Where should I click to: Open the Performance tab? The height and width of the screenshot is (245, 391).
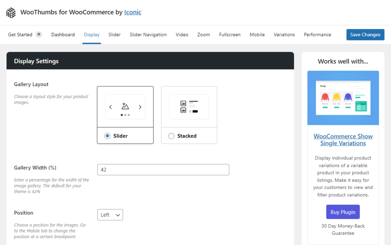pos(317,35)
